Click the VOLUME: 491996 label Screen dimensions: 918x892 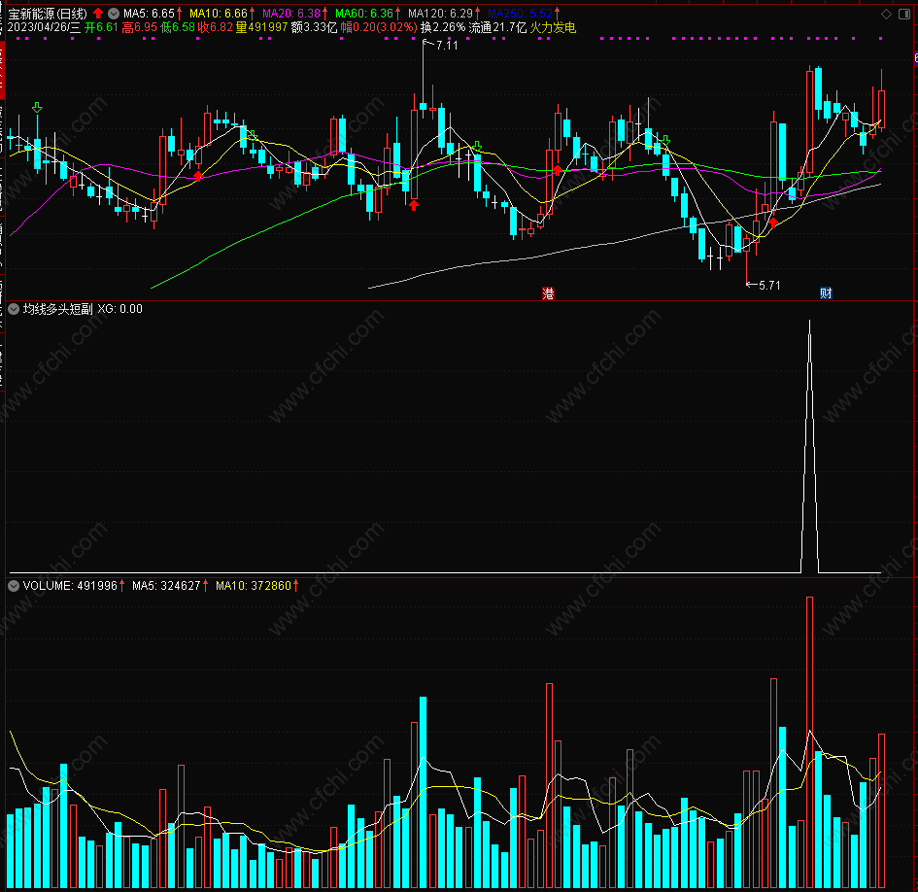pyautogui.click(x=70, y=586)
